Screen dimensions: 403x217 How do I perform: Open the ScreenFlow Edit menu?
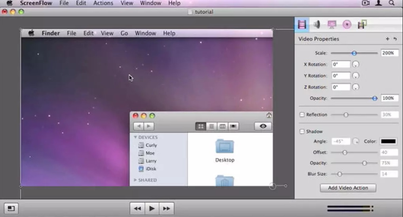click(x=81, y=3)
